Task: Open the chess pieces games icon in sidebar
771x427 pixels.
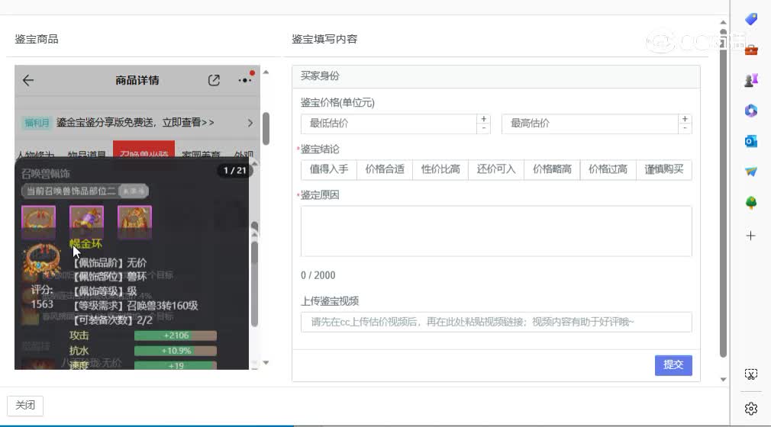Action: click(x=751, y=80)
